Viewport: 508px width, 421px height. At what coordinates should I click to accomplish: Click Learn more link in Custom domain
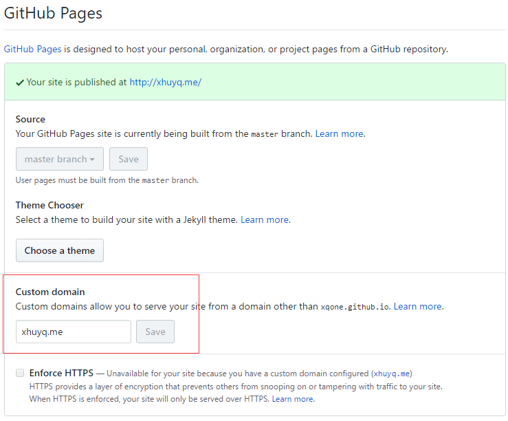[418, 307]
